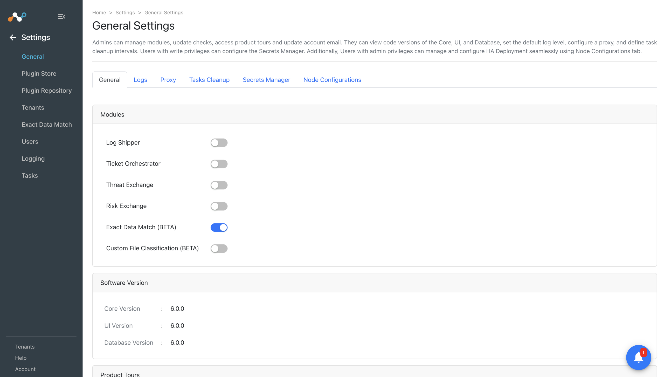Open the Proxy tab
Screen dimensions: 664x377
pyautogui.click(x=168, y=80)
